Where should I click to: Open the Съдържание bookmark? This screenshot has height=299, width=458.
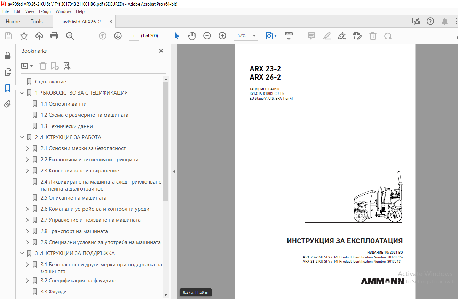(x=50, y=82)
